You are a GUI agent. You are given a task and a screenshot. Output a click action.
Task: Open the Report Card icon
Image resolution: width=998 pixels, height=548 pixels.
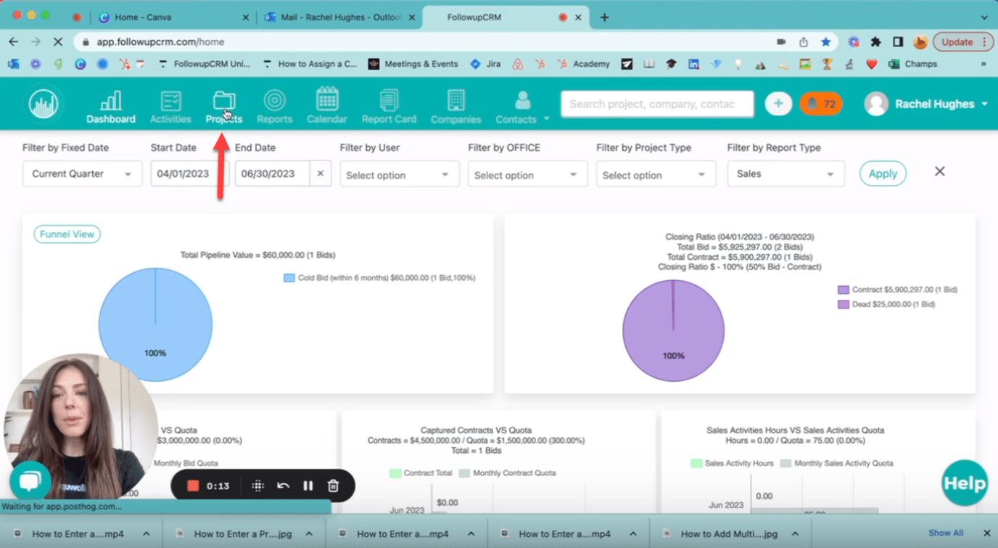pyautogui.click(x=389, y=101)
